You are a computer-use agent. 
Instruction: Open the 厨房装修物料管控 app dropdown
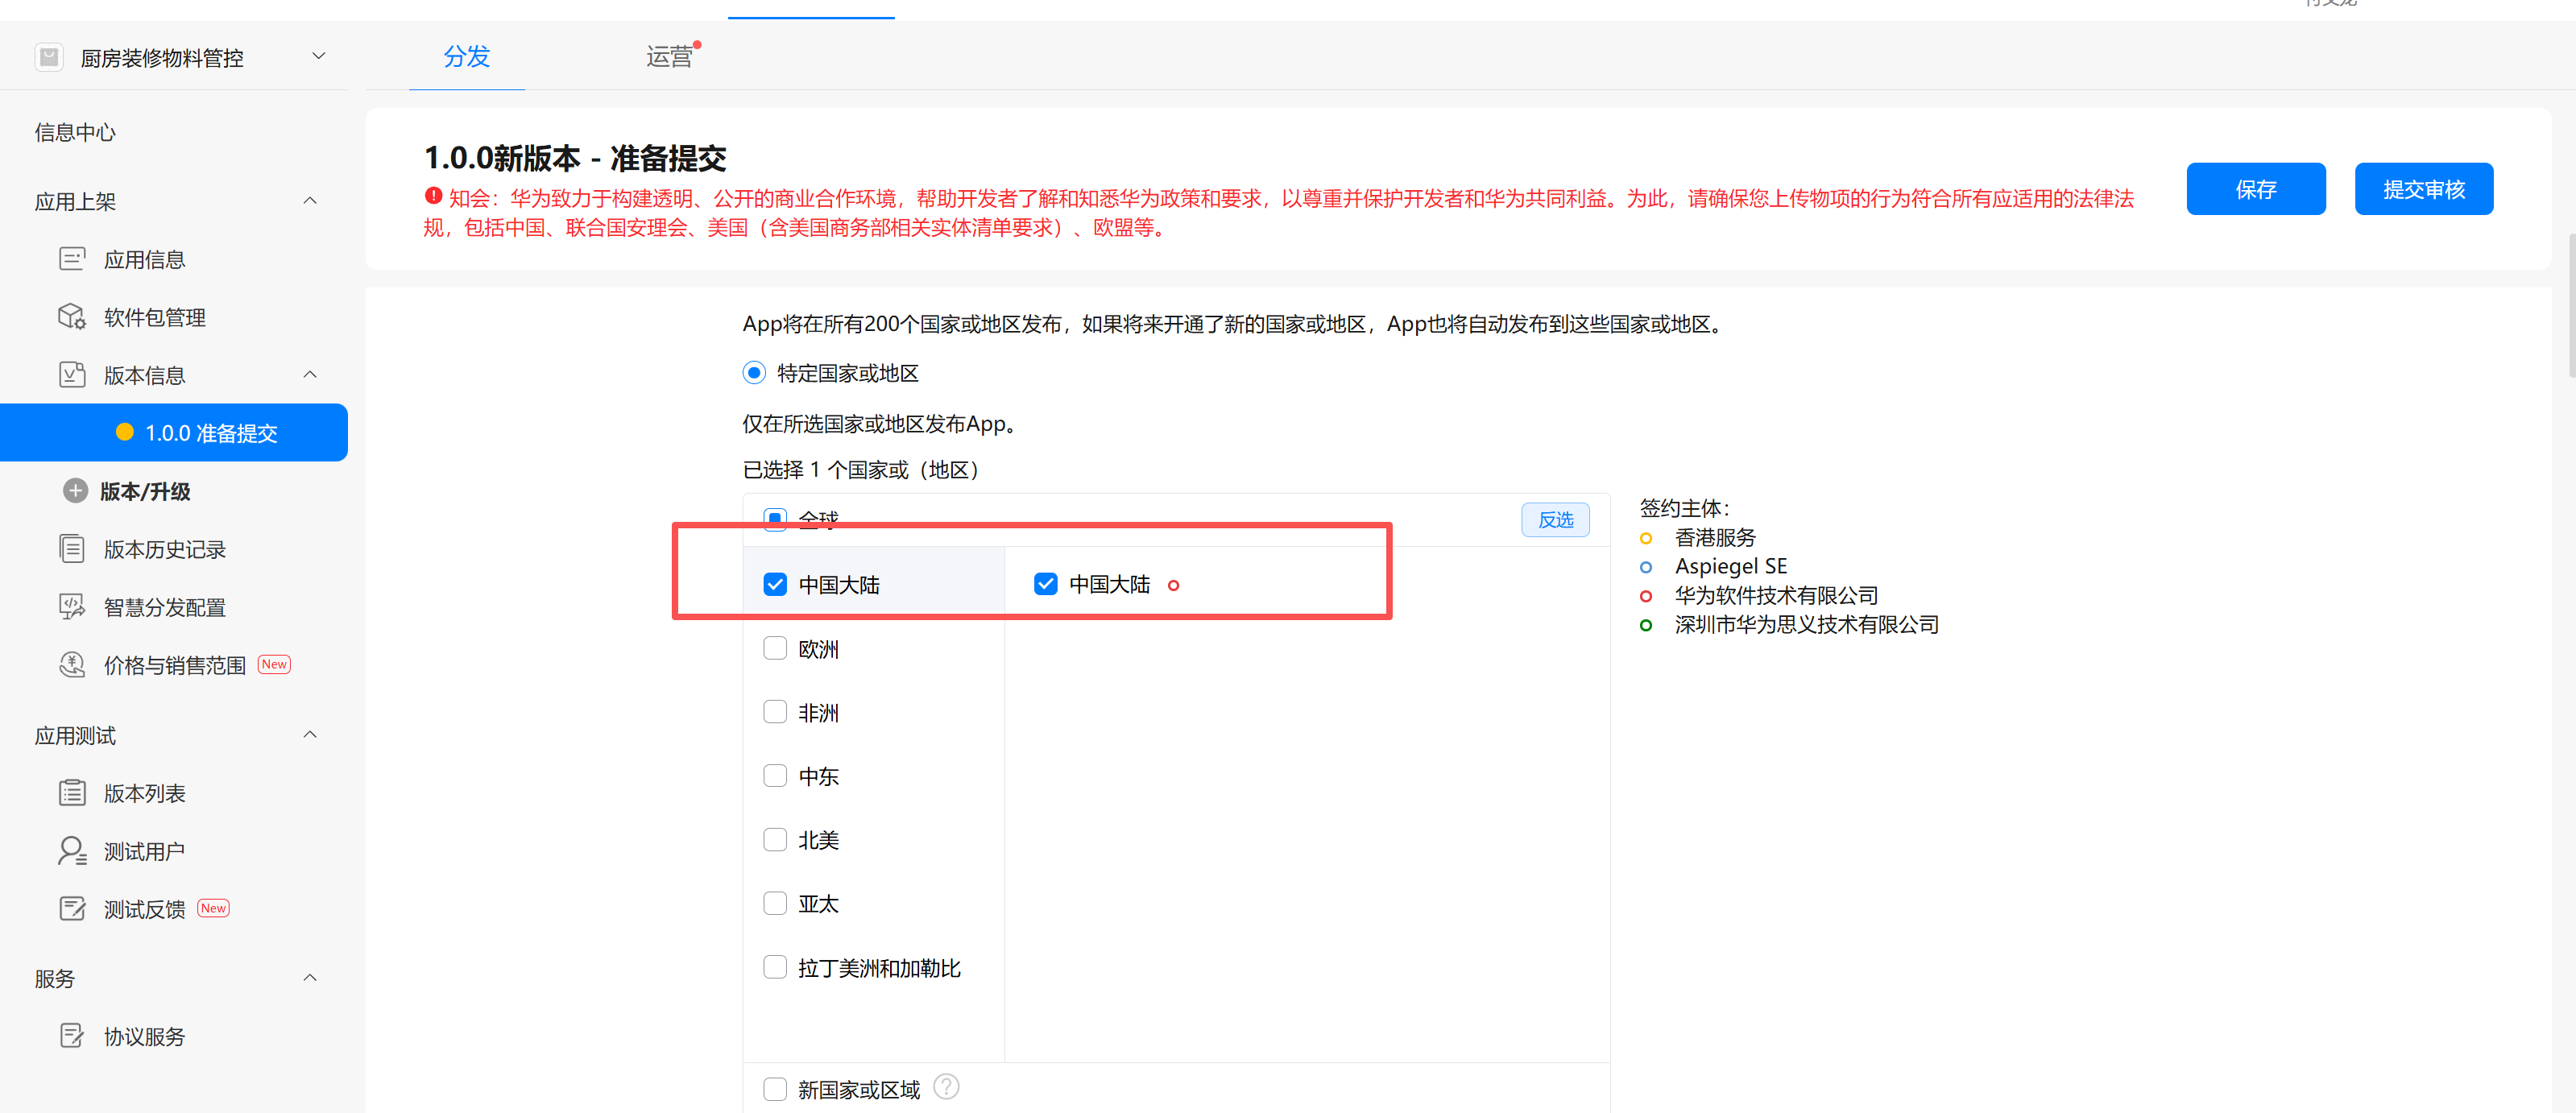point(319,56)
